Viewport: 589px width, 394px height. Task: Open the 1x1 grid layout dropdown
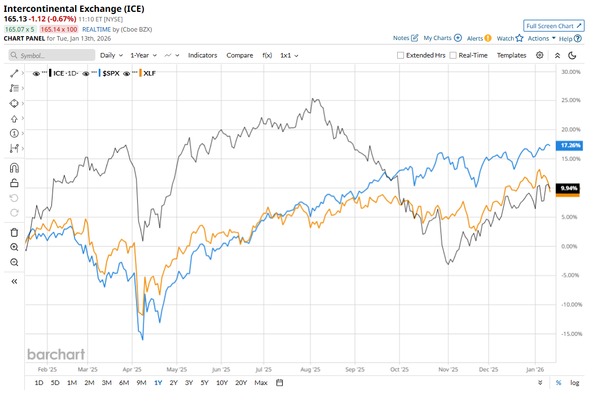[289, 55]
